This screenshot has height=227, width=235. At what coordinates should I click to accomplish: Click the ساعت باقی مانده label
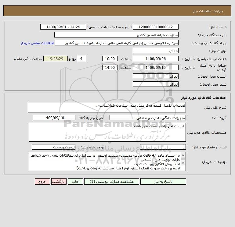(28, 59)
